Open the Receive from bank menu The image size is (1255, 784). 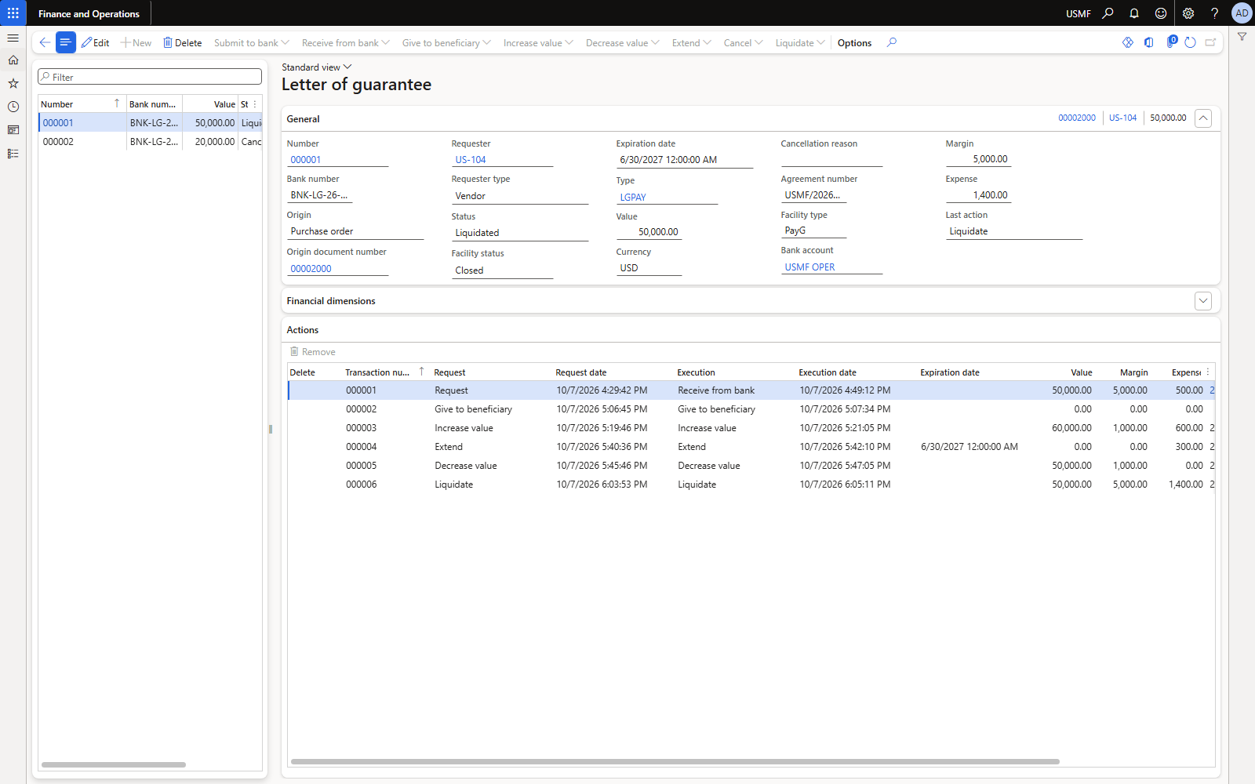coord(346,42)
